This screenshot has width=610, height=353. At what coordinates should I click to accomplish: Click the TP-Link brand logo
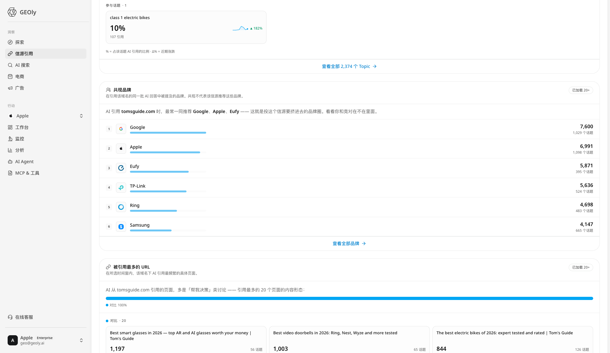pos(121,188)
